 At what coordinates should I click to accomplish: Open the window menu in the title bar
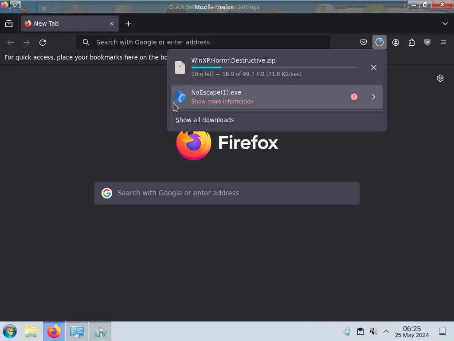click(x=15, y=4)
